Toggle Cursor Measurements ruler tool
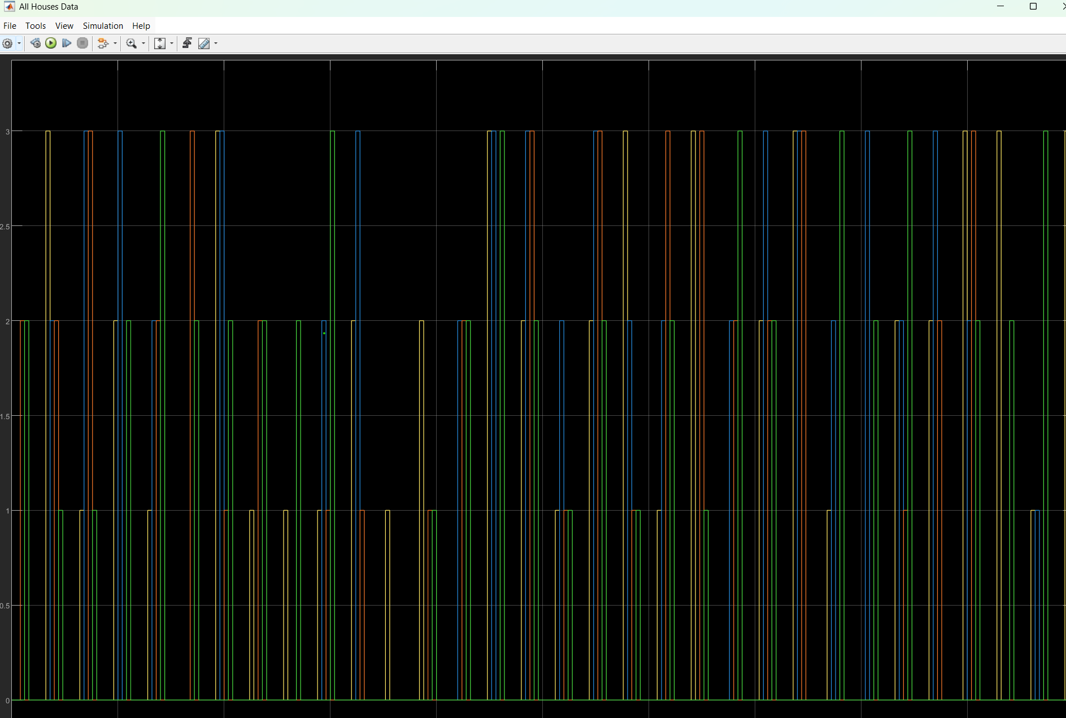This screenshot has height=718, width=1066. [204, 43]
